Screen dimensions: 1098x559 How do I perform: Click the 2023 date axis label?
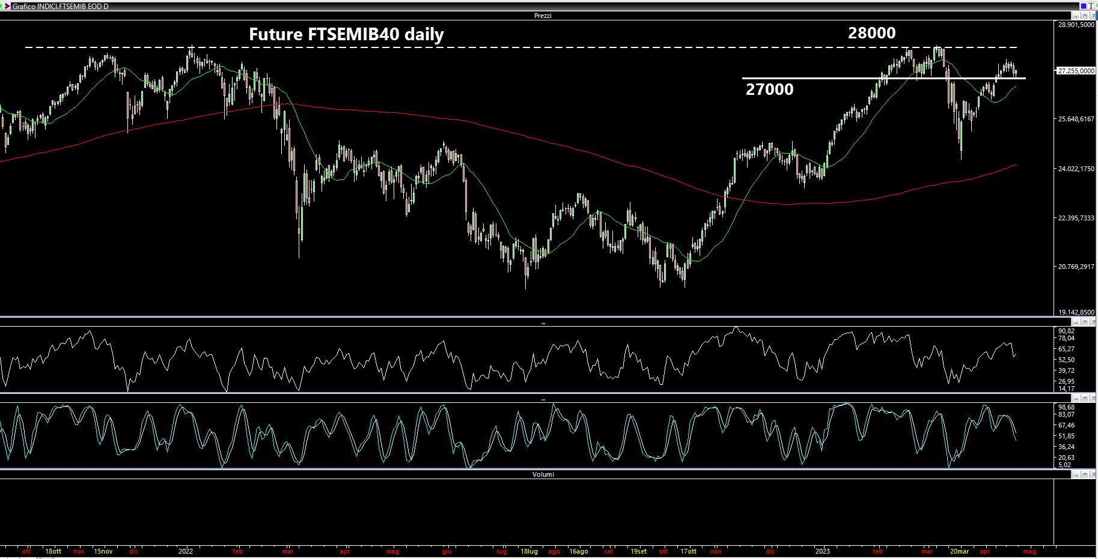click(x=822, y=551)
